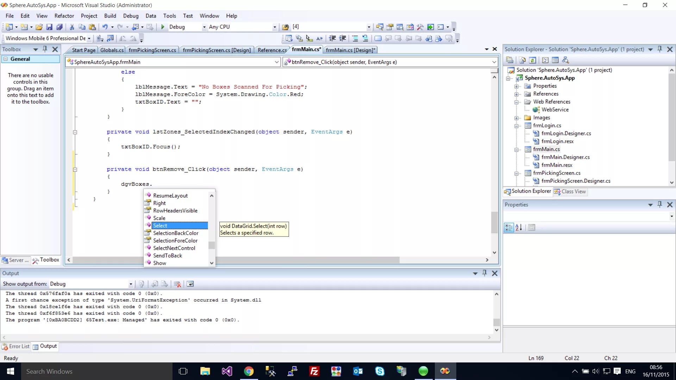
Task: Open the Error List tab
Action: [16, 347]
